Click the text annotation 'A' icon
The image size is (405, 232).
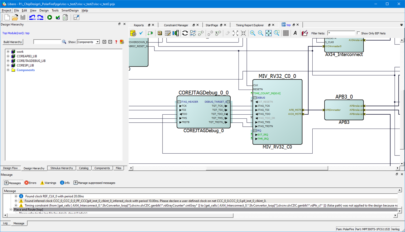[295, 33]
